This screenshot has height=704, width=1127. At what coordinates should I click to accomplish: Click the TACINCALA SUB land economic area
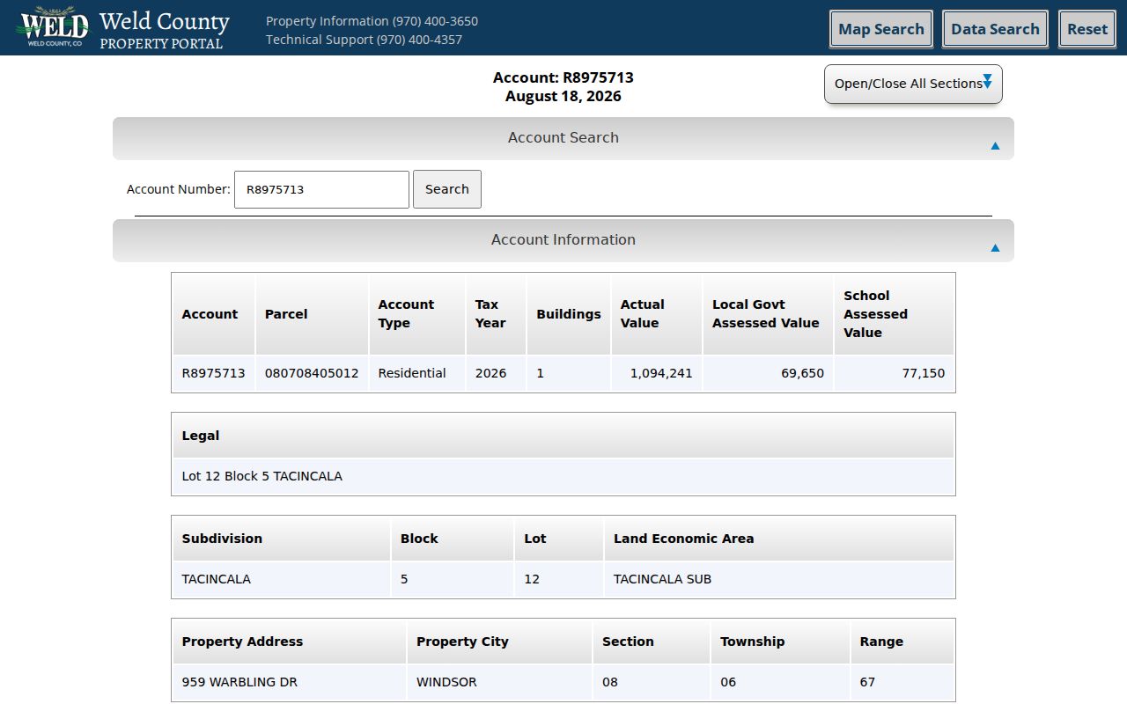pos(662,579)
